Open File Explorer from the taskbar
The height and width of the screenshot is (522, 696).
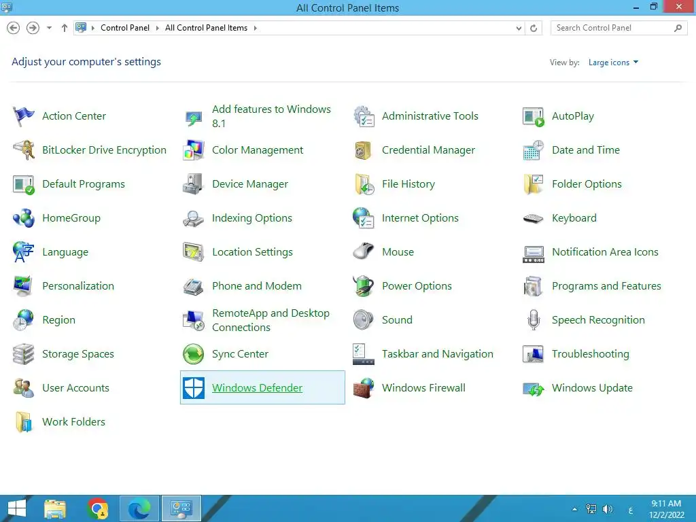point(55,508)
